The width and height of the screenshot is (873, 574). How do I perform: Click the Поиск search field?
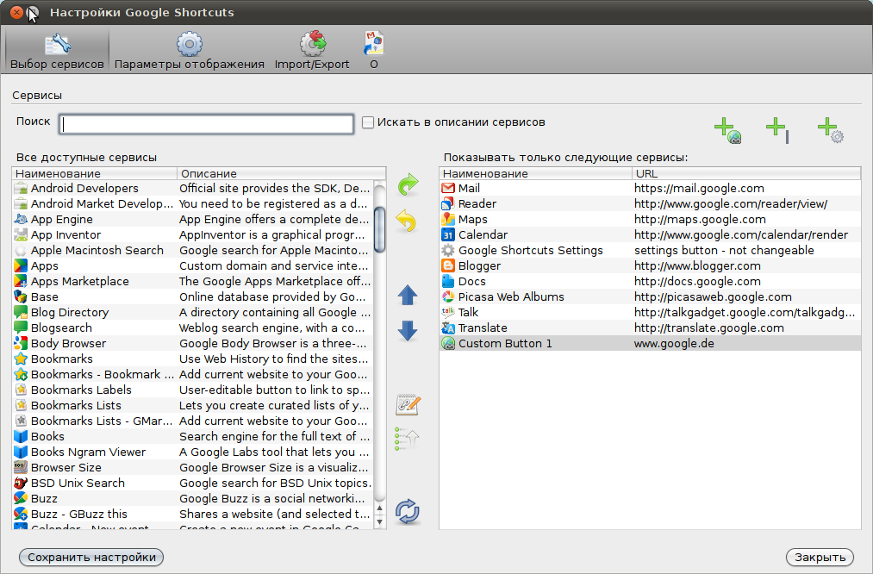pyautogui.click(x=206, y=123)
